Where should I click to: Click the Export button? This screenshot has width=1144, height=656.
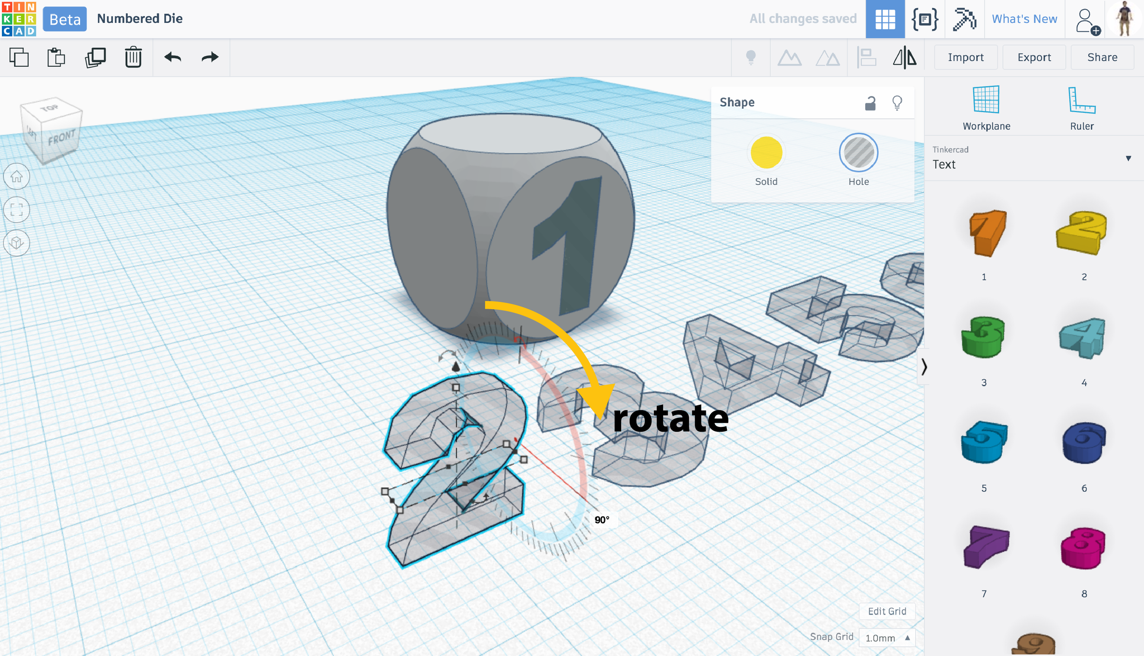pyautogui.click(x=1034, y=57)
